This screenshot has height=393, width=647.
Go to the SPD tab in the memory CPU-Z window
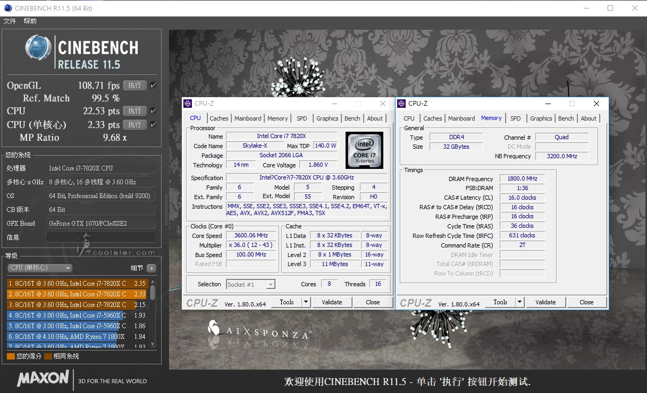click(516, 118)
